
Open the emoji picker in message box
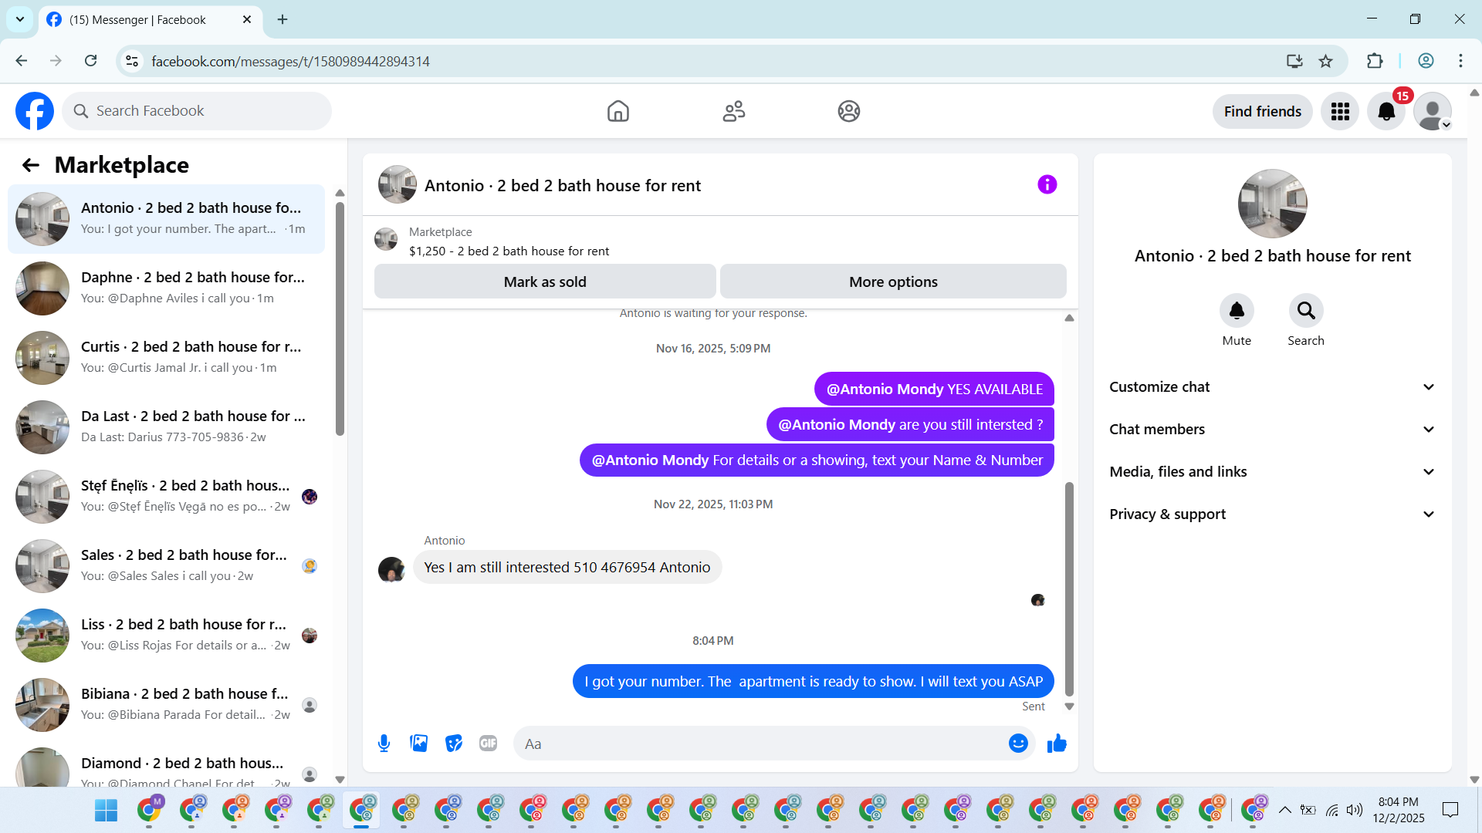[1018, 744]
